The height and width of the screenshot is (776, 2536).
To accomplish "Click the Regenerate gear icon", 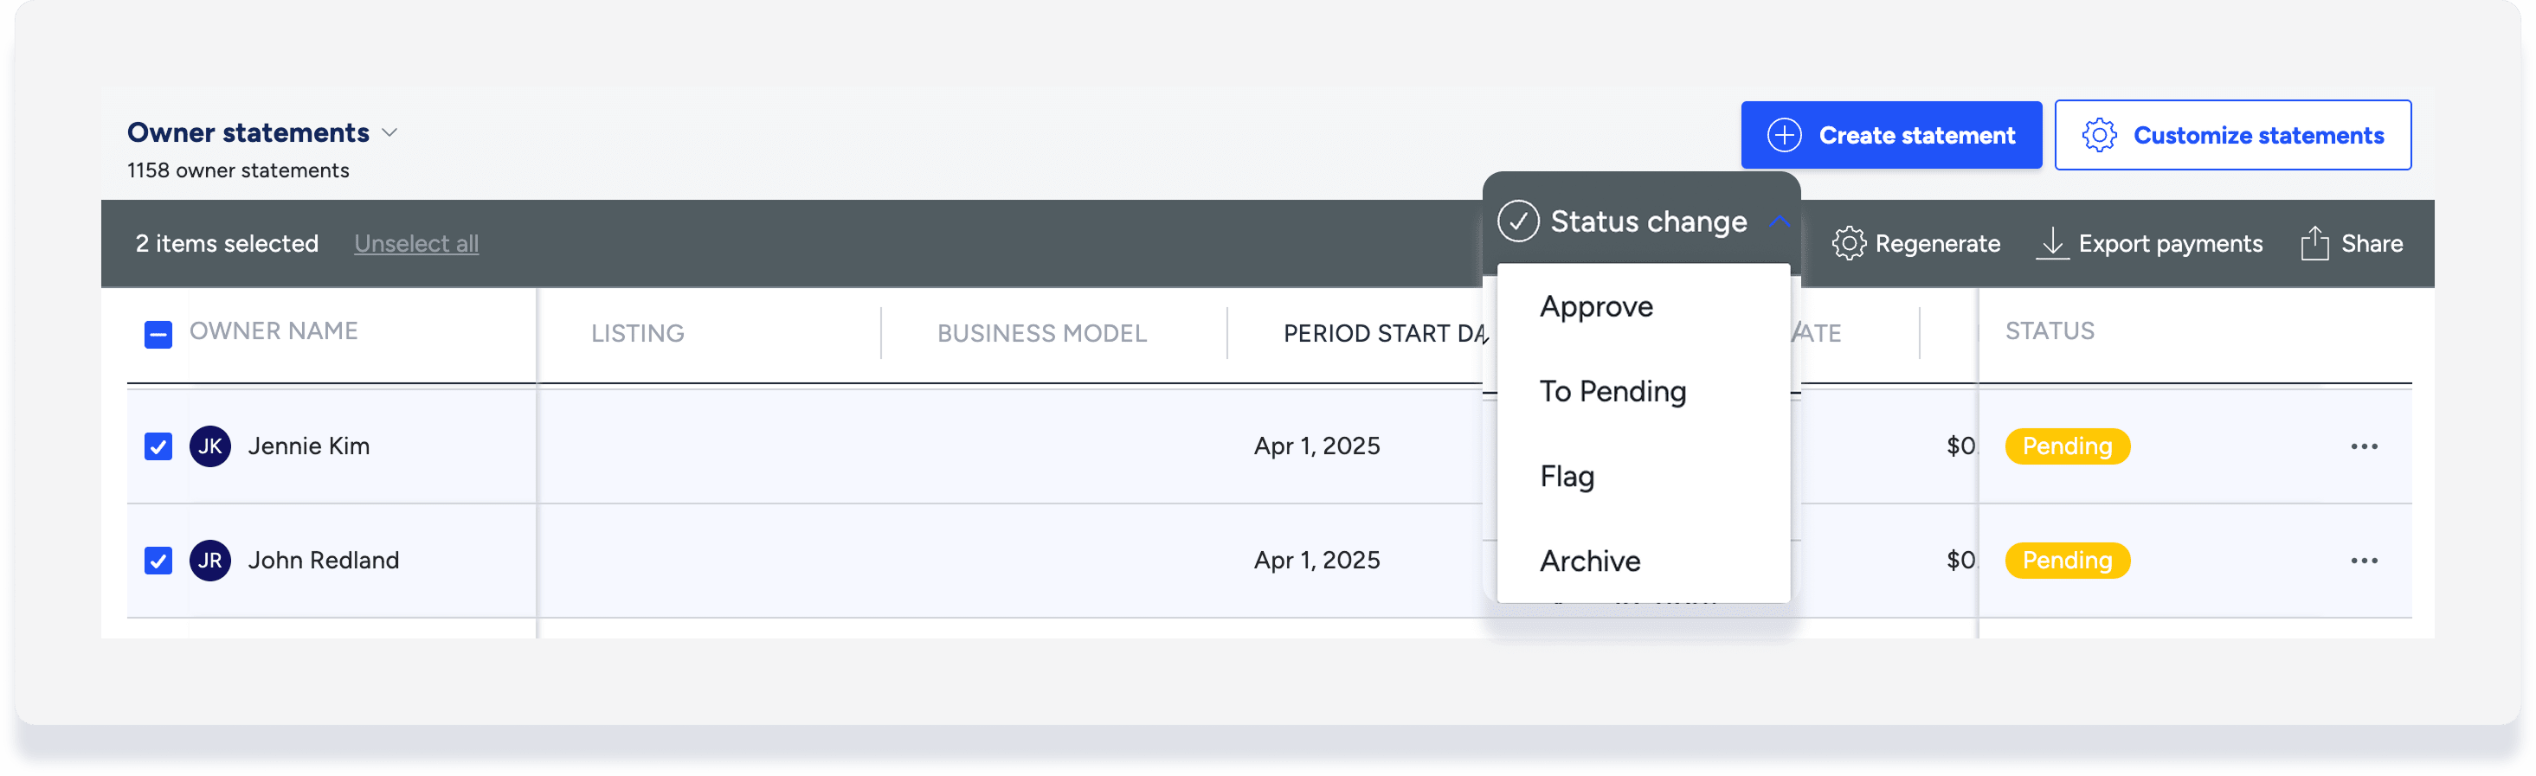I will tap(1848, 243).
